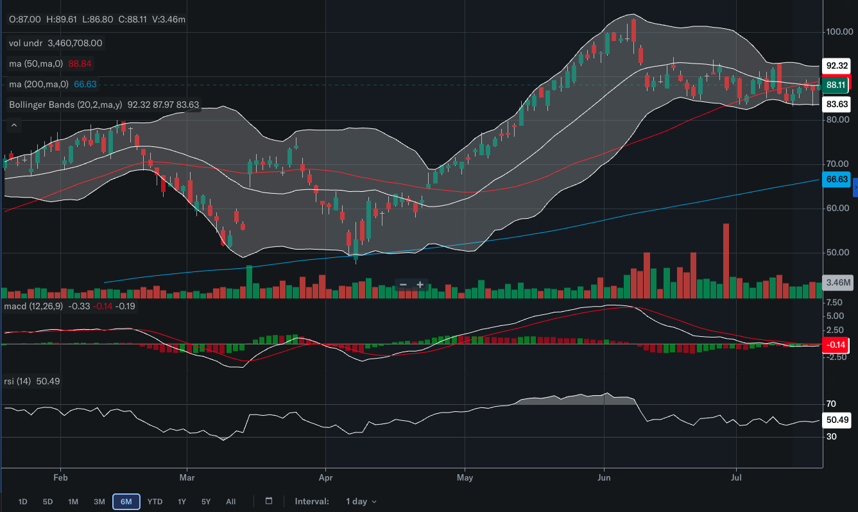Click the 3M range button

click(99, 502)
